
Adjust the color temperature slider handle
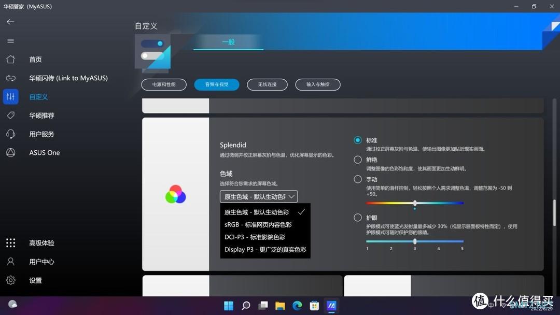[x=415, y=203]
